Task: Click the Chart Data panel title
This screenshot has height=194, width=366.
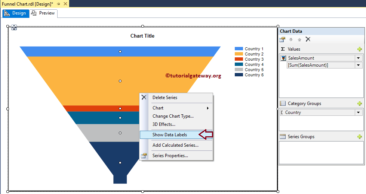Action: pyautogui.click(x=291, y=31)
